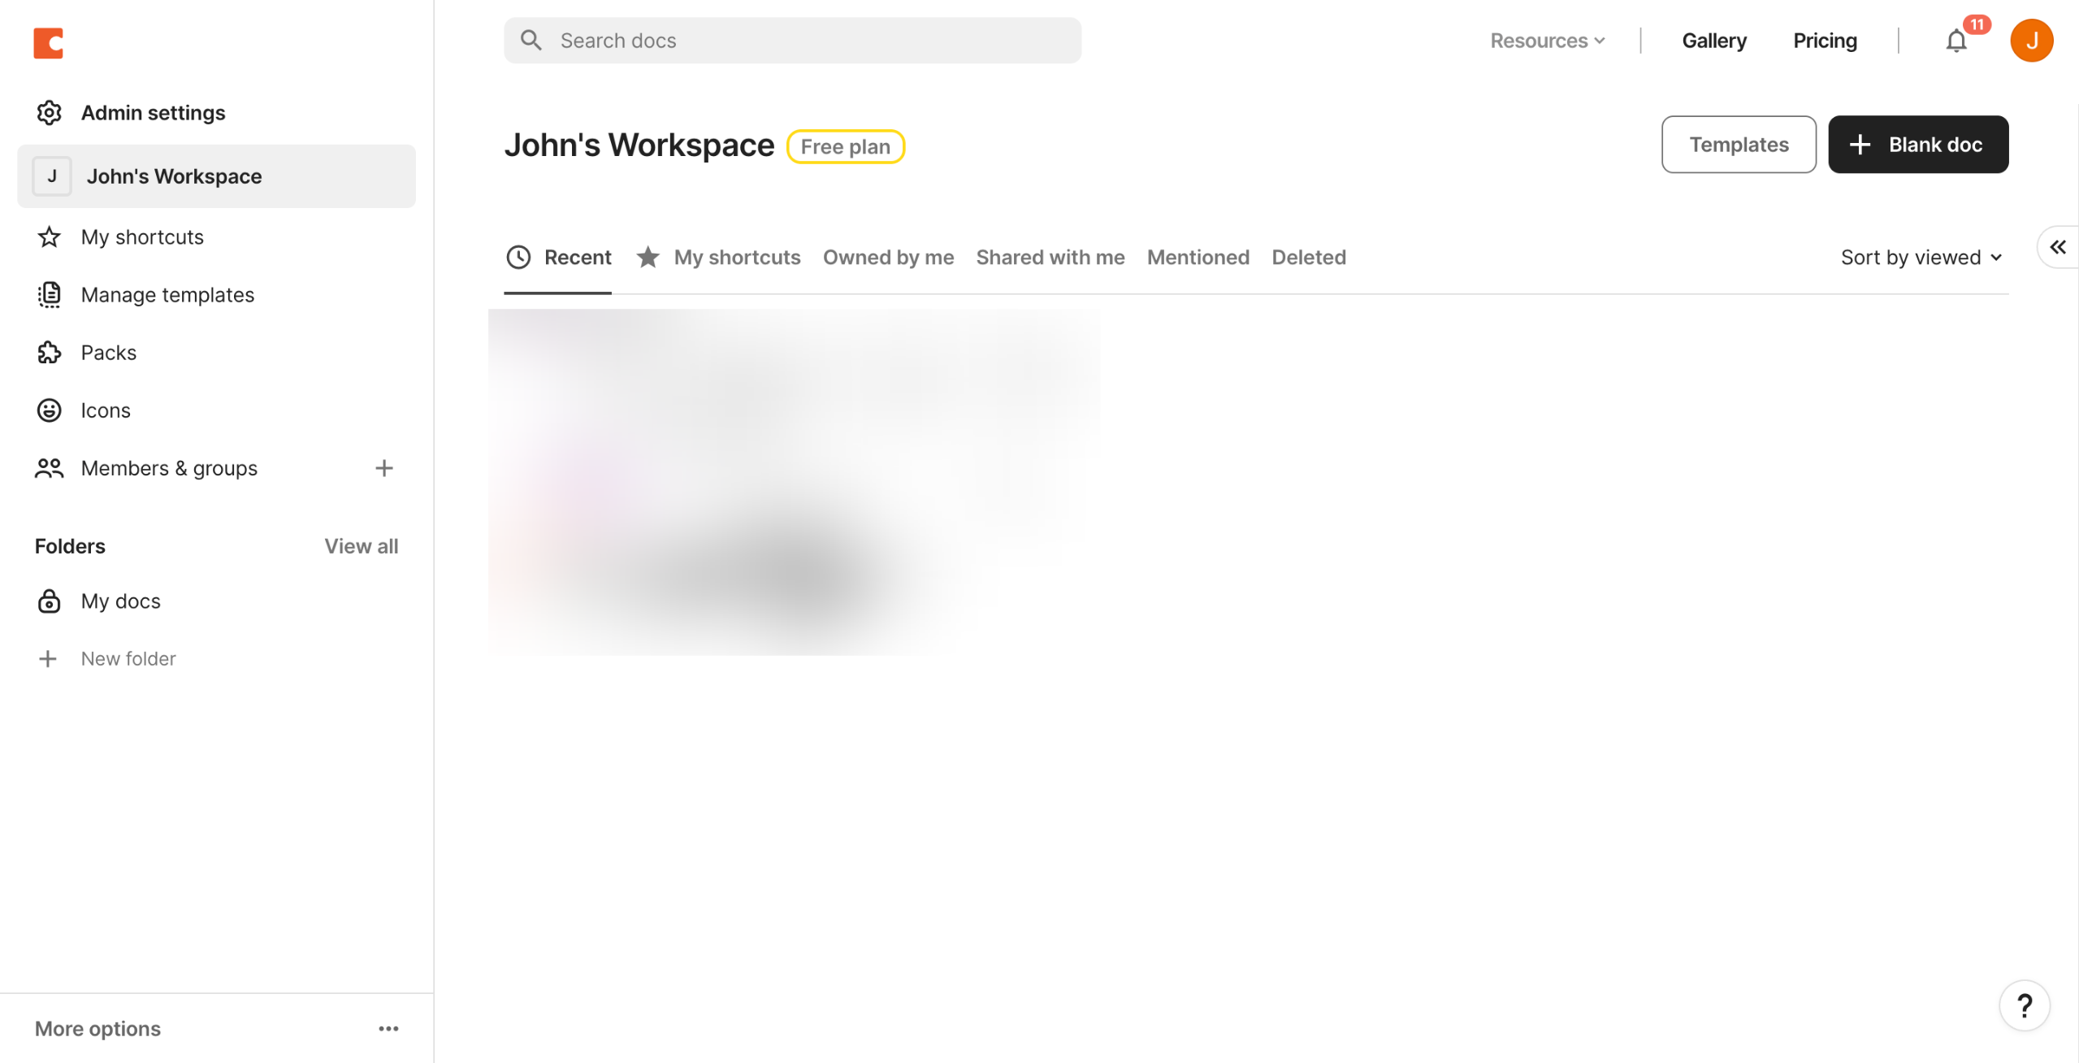This screenshot has width=2079, height=1063.
Task: Open Icons smiley sidebar item
Action: (x=49, y=410)
